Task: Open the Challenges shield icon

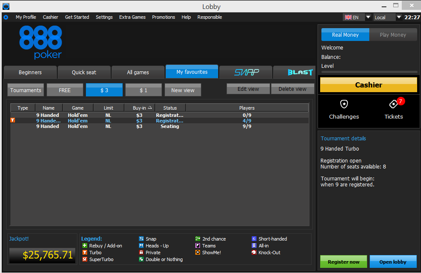Action: pyautogui.click(x=344, y=104)
